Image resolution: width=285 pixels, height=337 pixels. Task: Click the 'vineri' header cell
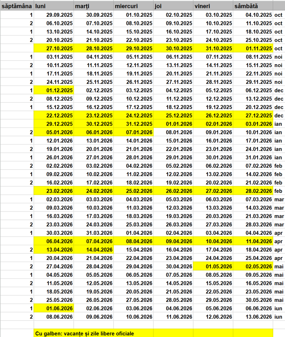click(x=213, y=6)
